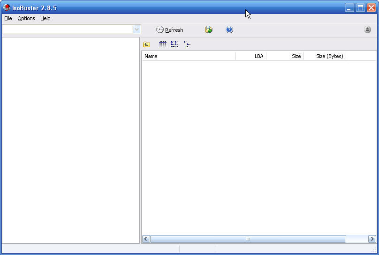Maximize the IsoBuster window
The height and width of the screenshot is (255, 379).
tap(360, 8)
